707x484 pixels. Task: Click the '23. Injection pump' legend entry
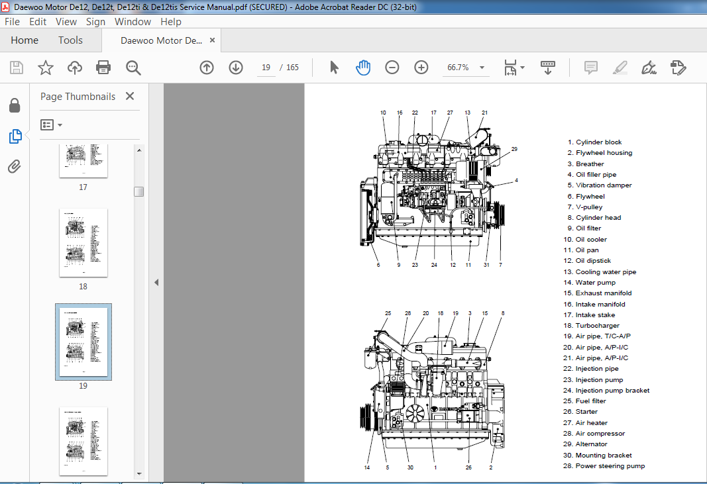tap(593, 379)
